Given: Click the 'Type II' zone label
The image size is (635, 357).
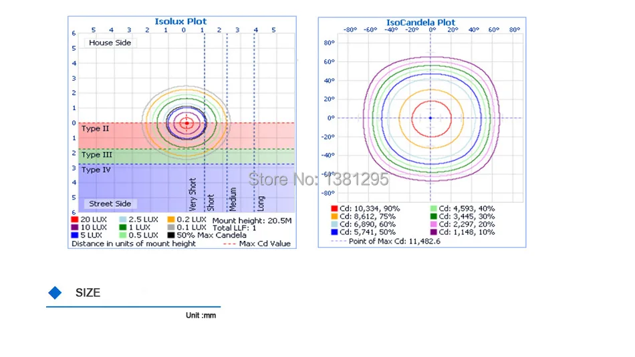Looking at the screenshot, I should coord(95,129).
